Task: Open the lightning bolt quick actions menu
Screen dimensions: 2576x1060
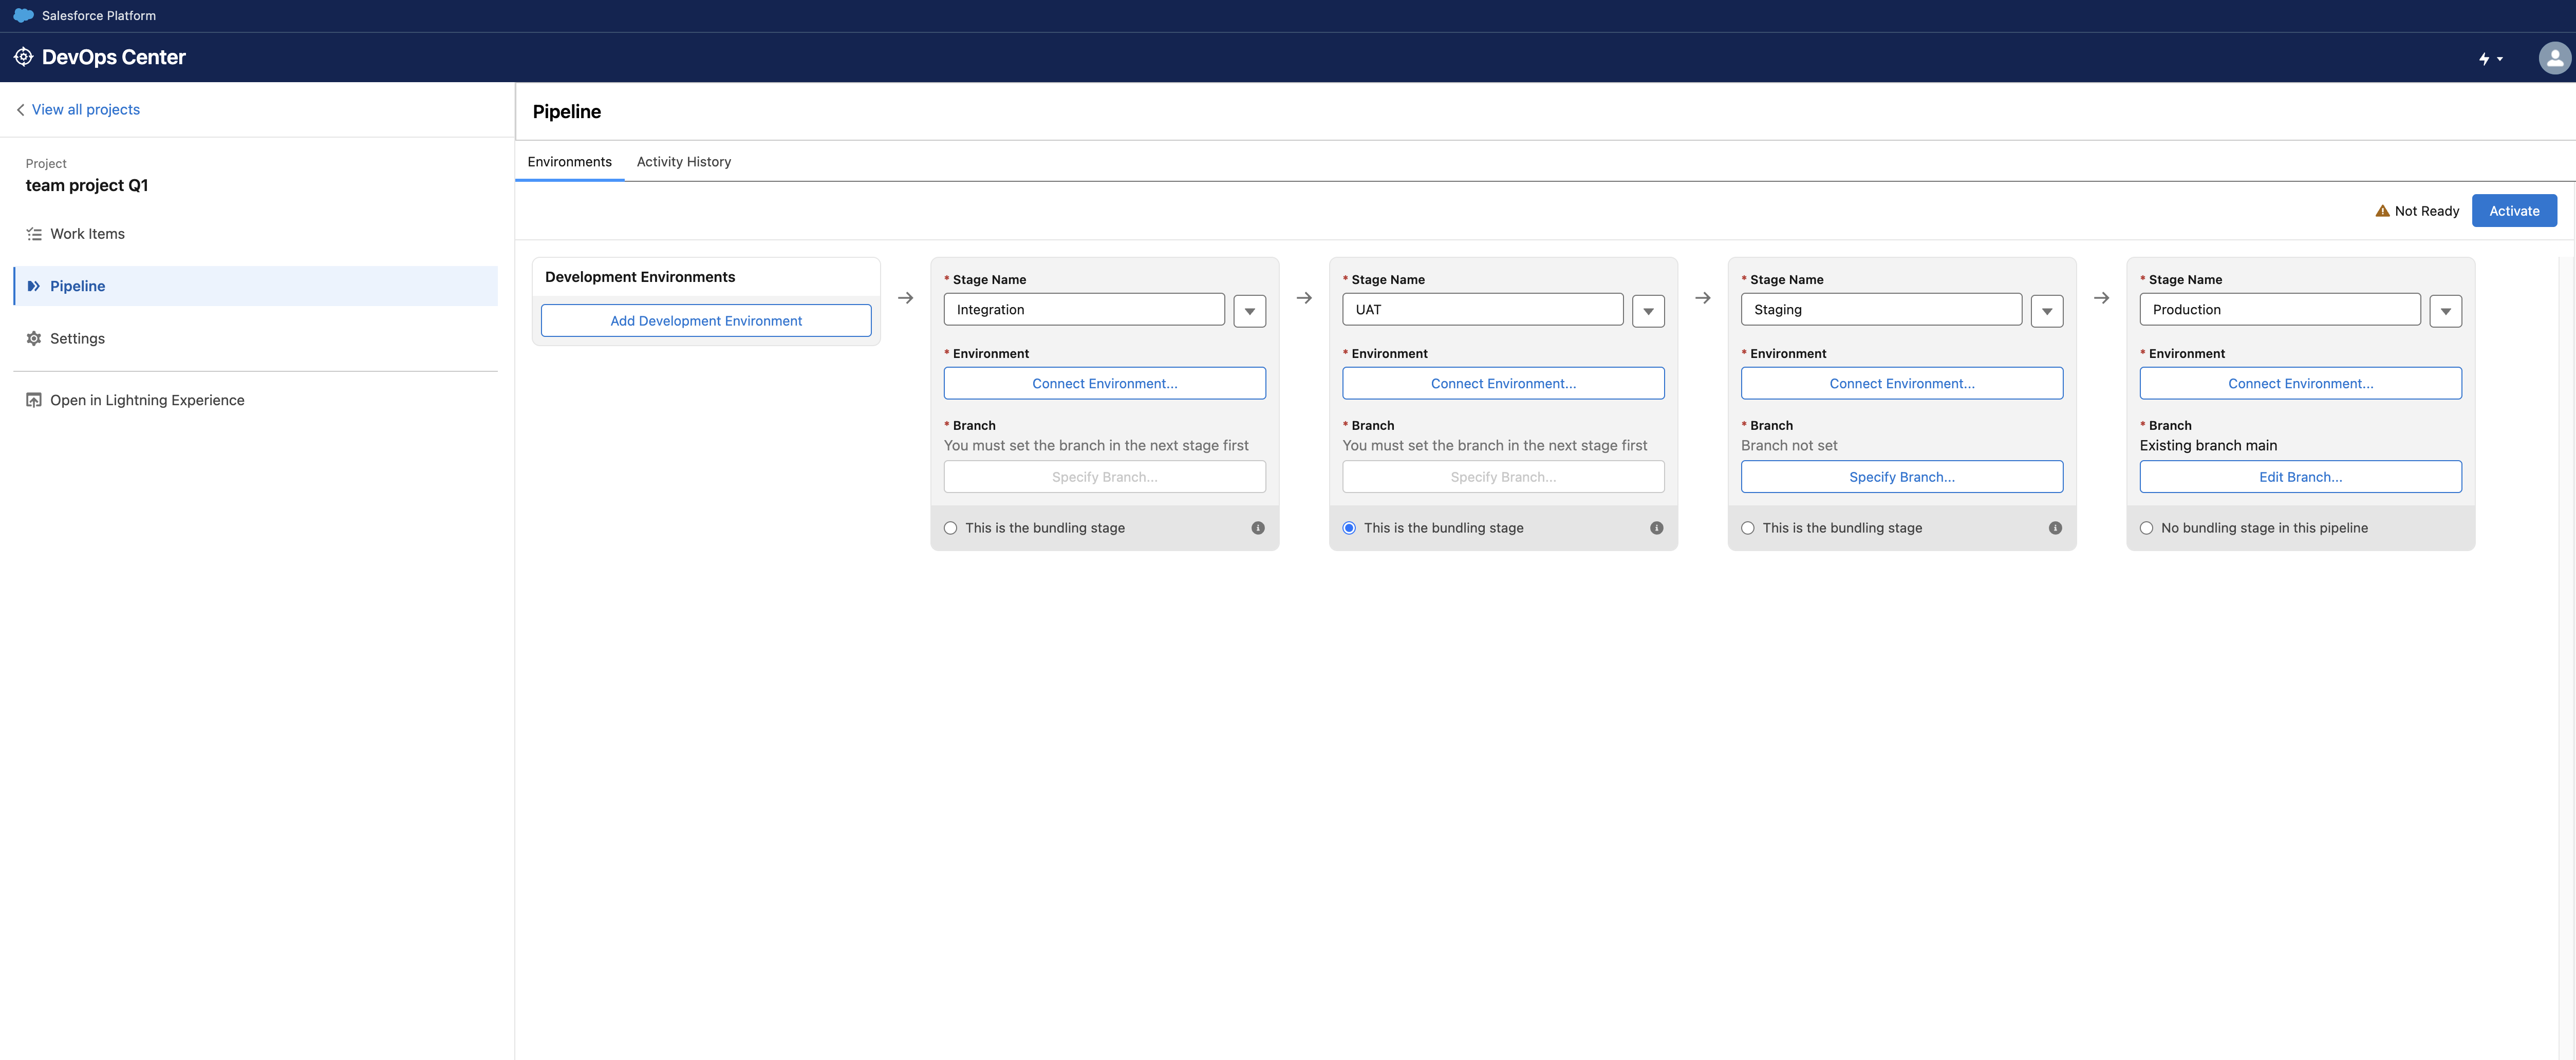Action: [2489, 59]
